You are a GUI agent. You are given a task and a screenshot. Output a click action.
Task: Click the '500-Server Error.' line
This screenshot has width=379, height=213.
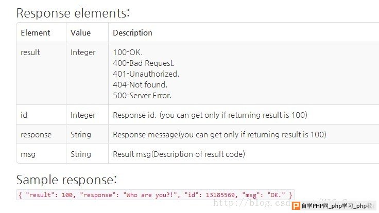coord(142,96)
